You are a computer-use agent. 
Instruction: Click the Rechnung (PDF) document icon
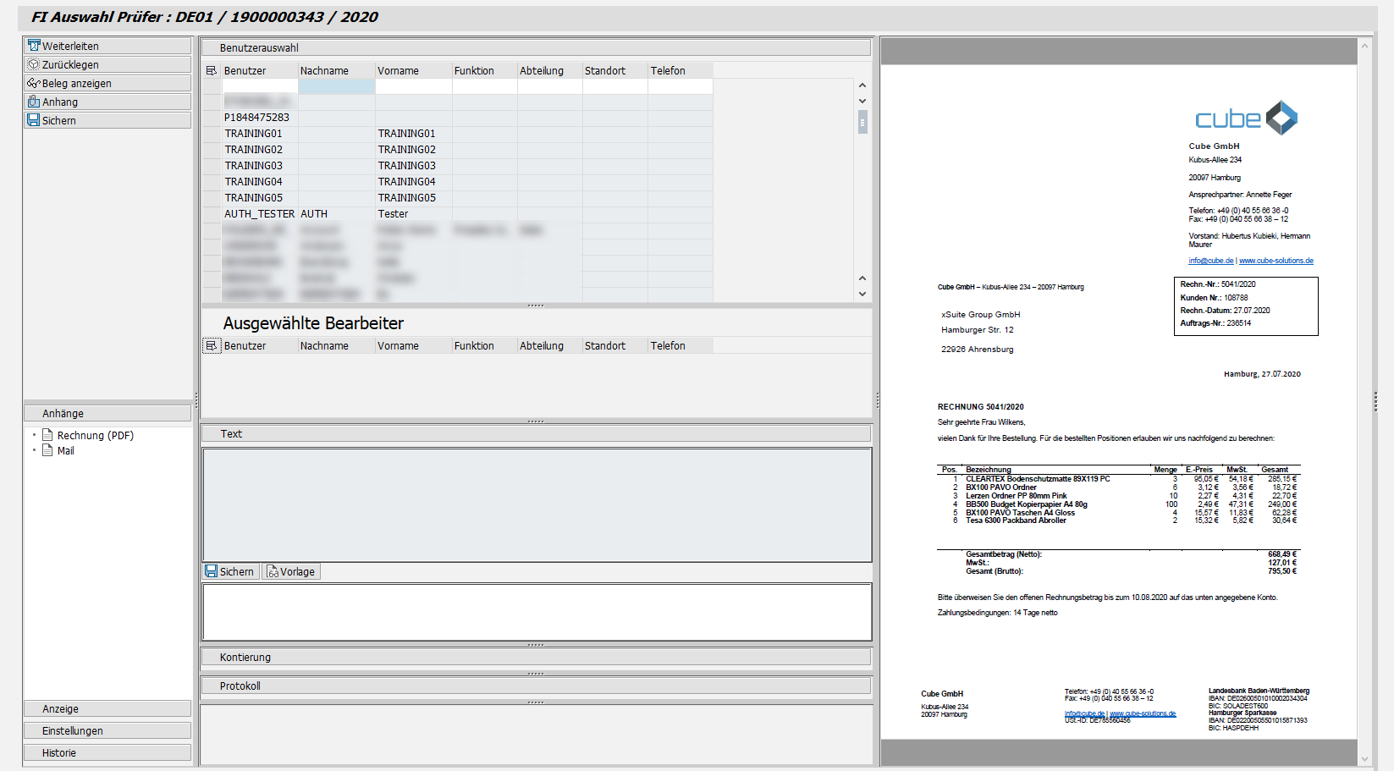(48, 435)
